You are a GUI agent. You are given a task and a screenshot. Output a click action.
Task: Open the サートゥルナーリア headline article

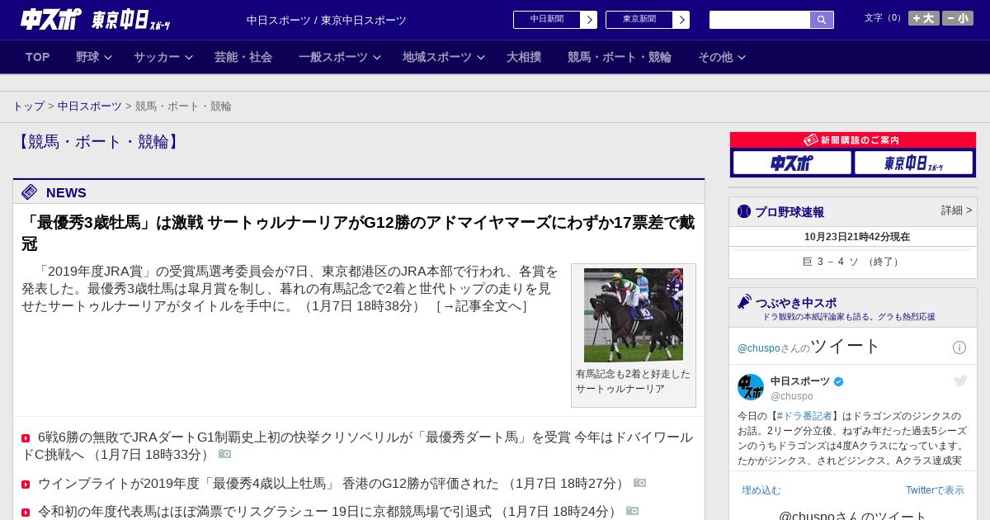coord(358,233)
